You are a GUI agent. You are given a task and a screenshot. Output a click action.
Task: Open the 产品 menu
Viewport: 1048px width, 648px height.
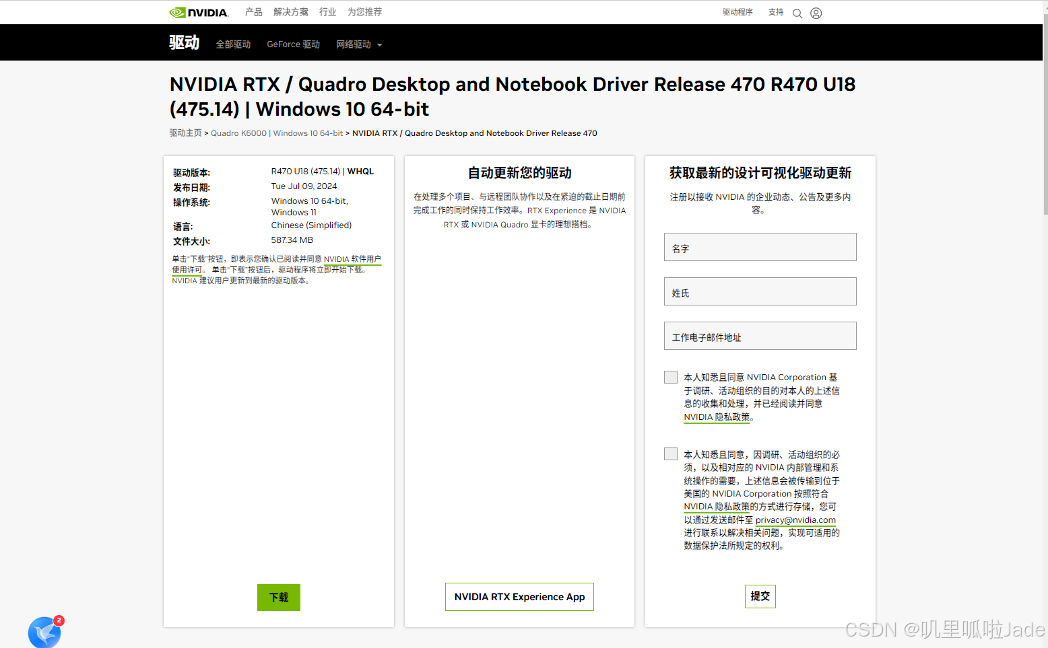pos(254,12)
